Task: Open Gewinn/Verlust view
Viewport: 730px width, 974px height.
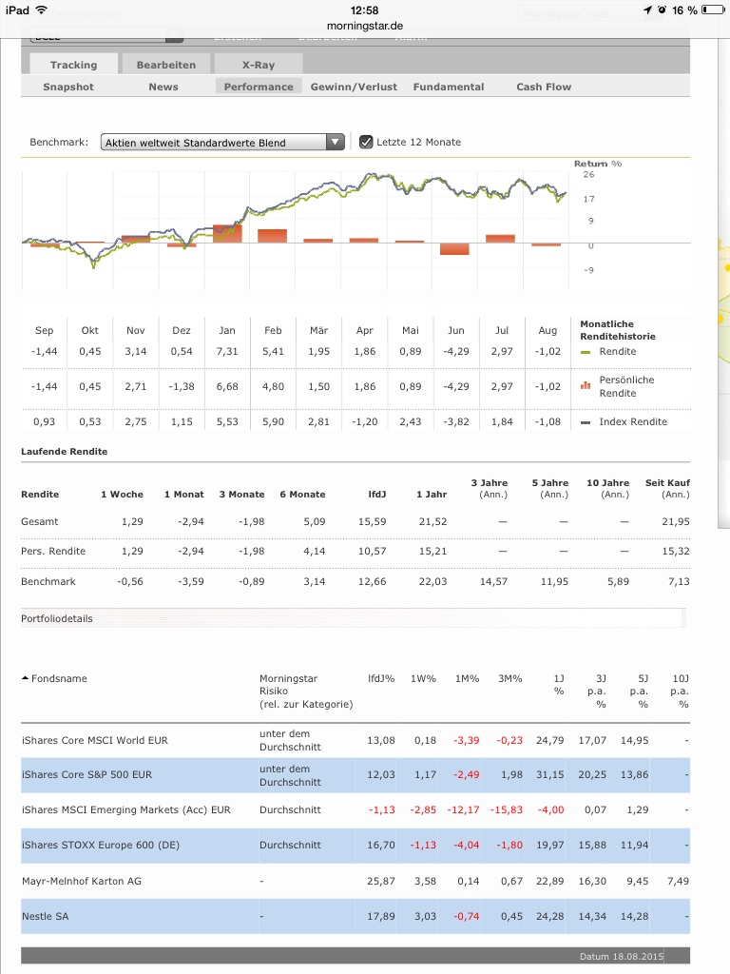Action: pyautogui.click(x=354, y=87)
